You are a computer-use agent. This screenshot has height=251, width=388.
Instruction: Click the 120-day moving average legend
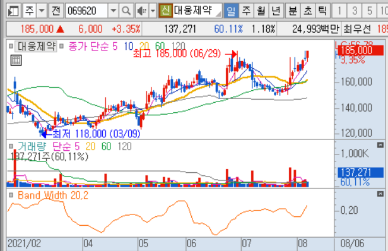pyautogui.click(x=178, y=46)
